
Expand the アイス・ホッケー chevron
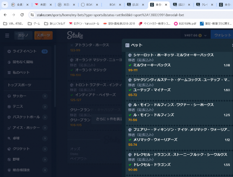click(x=45, y=128)
